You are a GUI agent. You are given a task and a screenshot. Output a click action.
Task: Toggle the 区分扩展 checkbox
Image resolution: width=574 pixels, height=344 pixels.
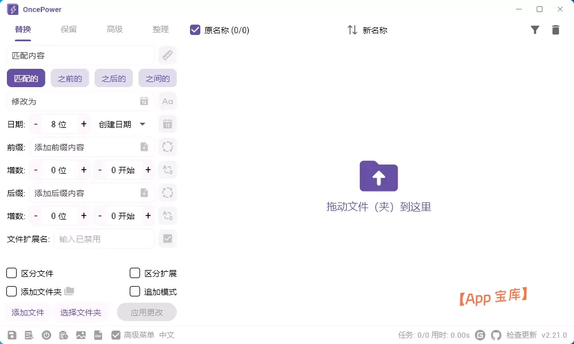pyautogui.click(x=135, y=273)
